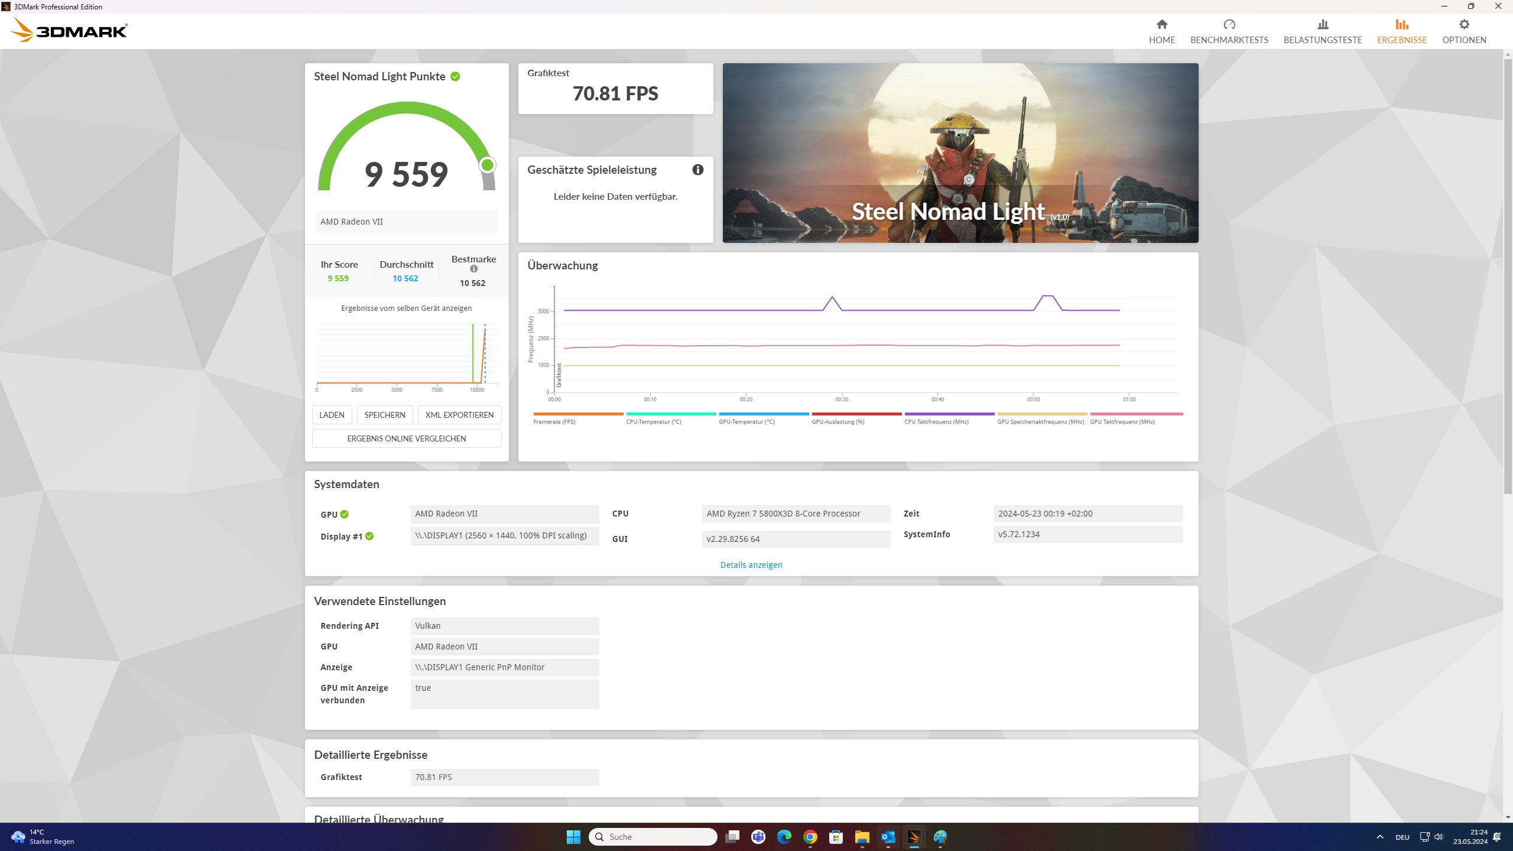1513x851 pixels.
Task: Click info icon beside Geschätzte Spieleleistung
Action: [x=698, y=170]
